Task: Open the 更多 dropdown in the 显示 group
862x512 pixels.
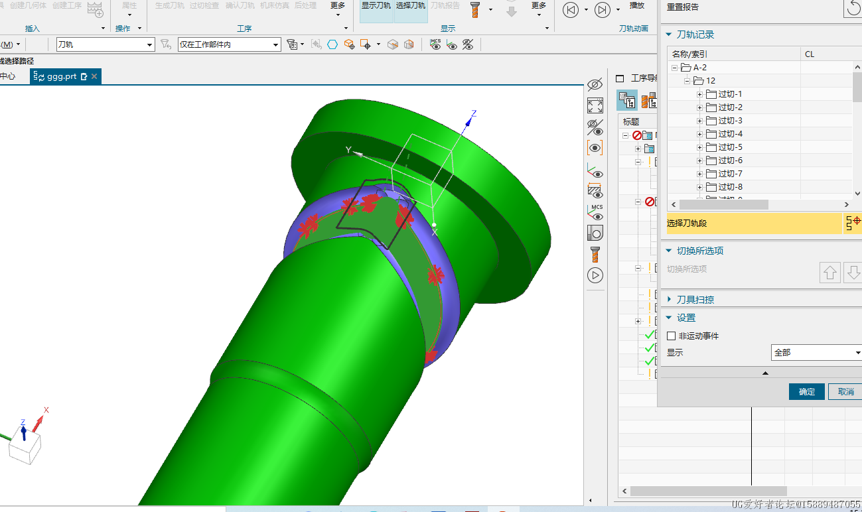Action: tap(539, 9)
